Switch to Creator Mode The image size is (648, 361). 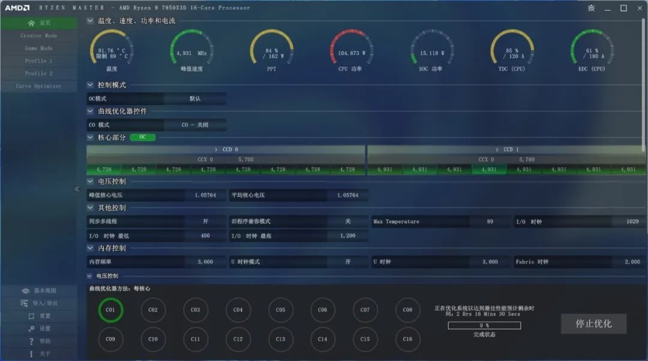39,35
